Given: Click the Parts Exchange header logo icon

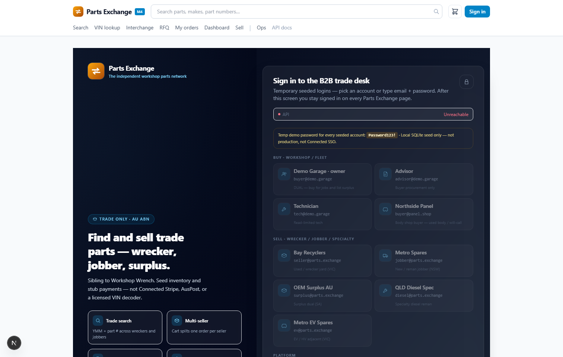Looking at the screenshot, I should tap(78, 12).
